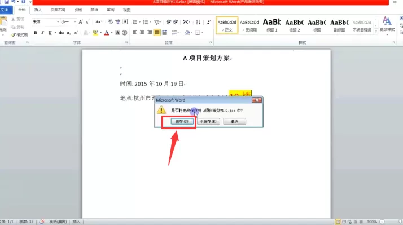Image resolution: width=403 pixels, height=225 pixels.
Task: Click the language indicator in status bar
Action: click(x=58, y=222)
